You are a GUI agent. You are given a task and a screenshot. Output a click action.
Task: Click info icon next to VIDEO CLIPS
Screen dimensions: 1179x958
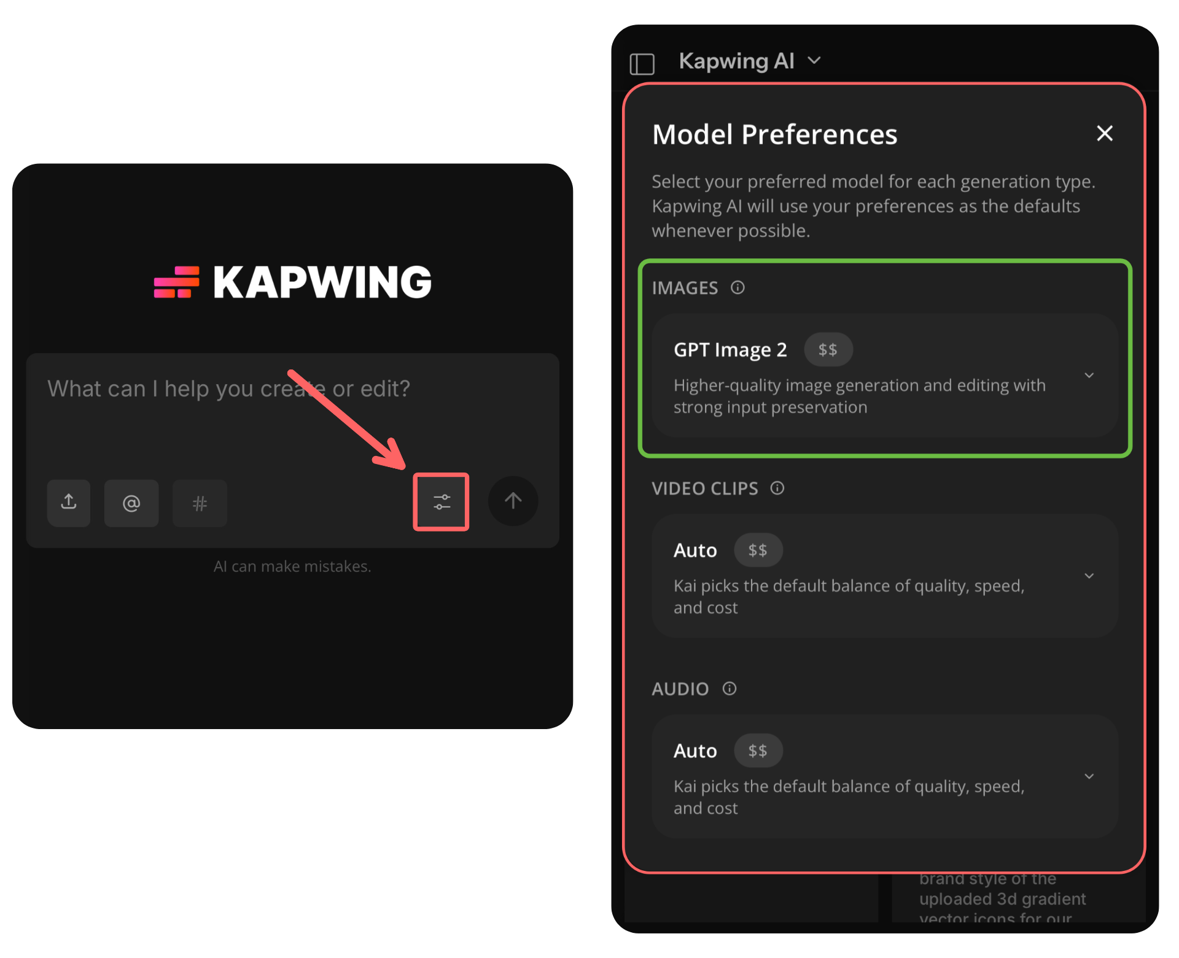click(x=777, y=488)
